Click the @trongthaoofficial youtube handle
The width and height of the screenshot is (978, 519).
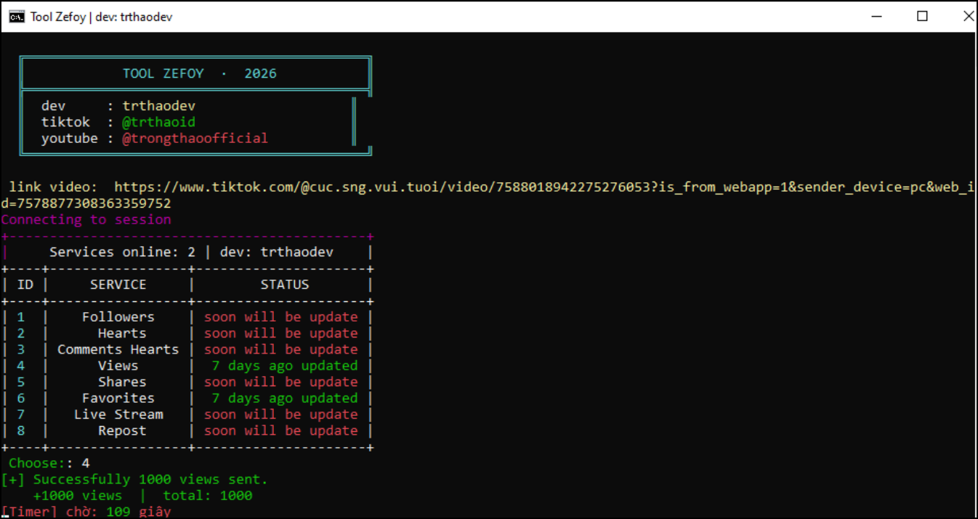pos(195,138)
